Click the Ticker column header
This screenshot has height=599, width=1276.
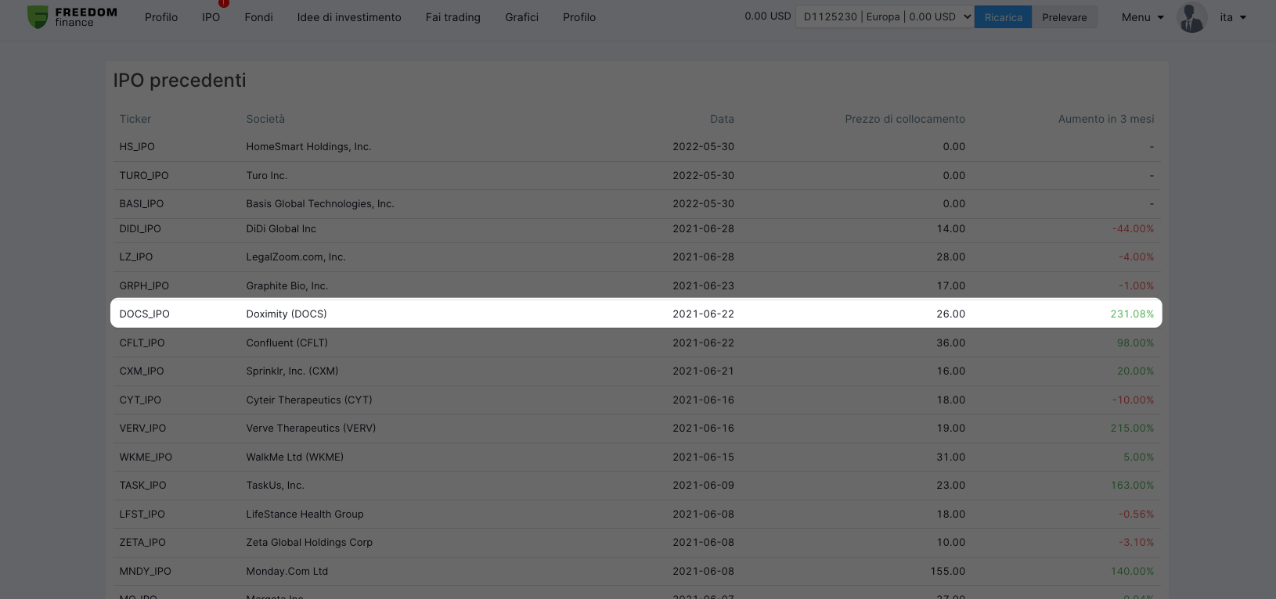point(135,119)
